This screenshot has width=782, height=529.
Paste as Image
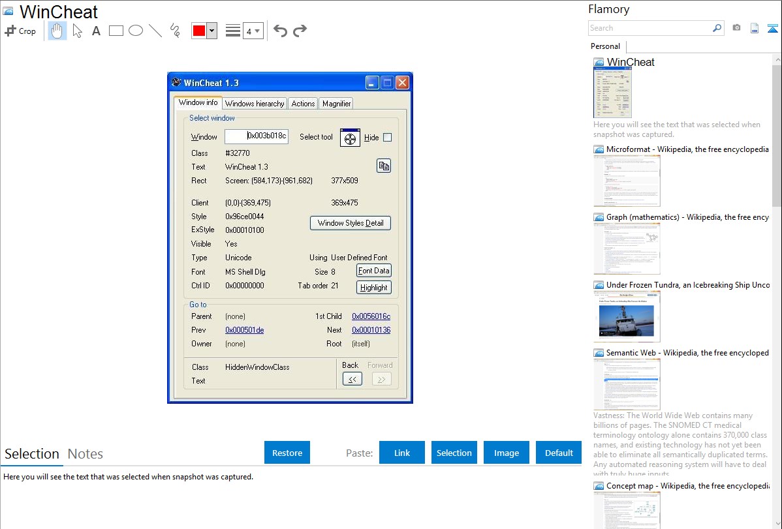(x=507, y=453)
